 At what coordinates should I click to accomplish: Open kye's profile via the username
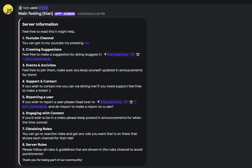point(26,8)
